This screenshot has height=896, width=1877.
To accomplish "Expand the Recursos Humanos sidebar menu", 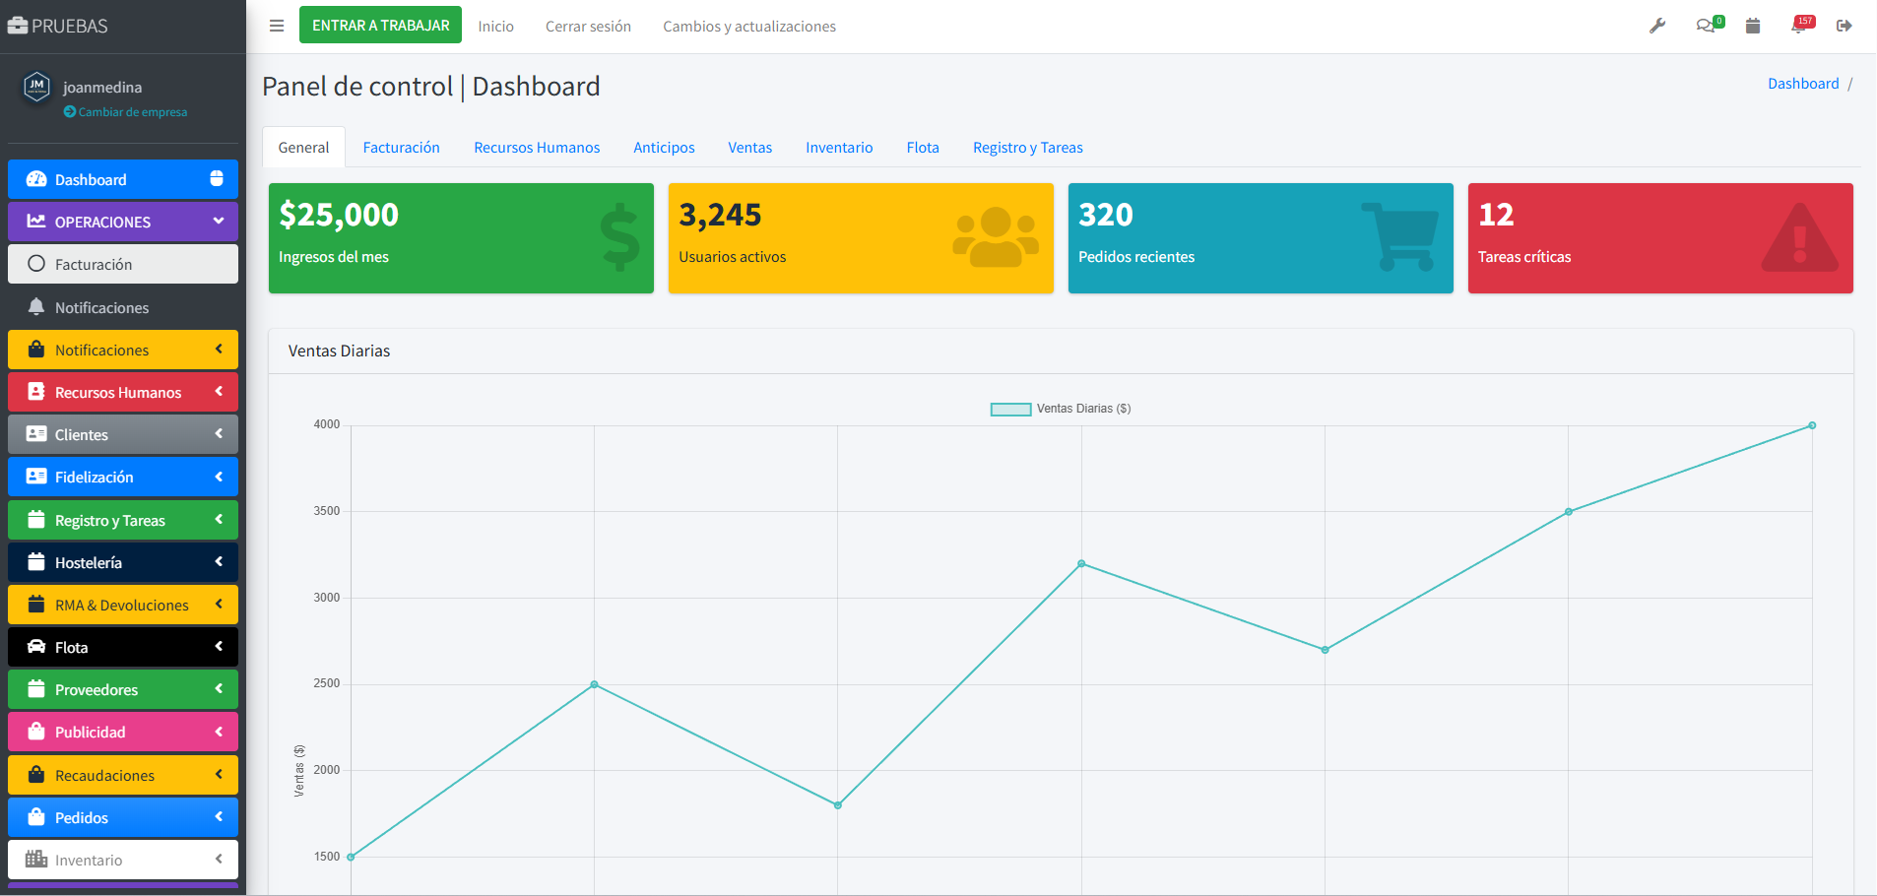I will (x=123, y=392).
